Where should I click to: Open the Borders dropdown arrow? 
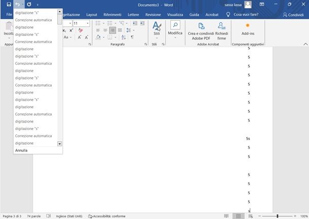(x=115, y=37)
